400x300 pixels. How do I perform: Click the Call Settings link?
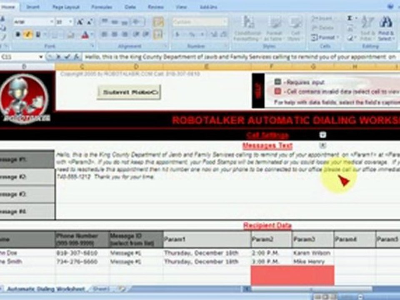267,135
